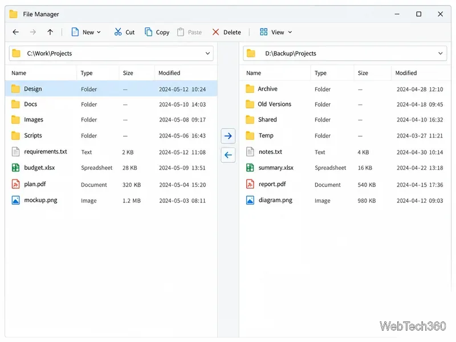Click the 540 KB size of report.pdf

[x=367, y=185]
